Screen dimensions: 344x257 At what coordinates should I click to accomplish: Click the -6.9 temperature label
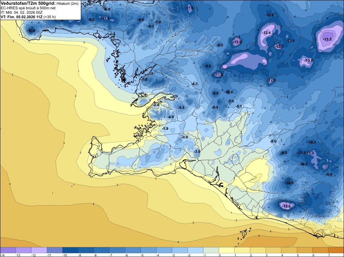click(215, 107)
